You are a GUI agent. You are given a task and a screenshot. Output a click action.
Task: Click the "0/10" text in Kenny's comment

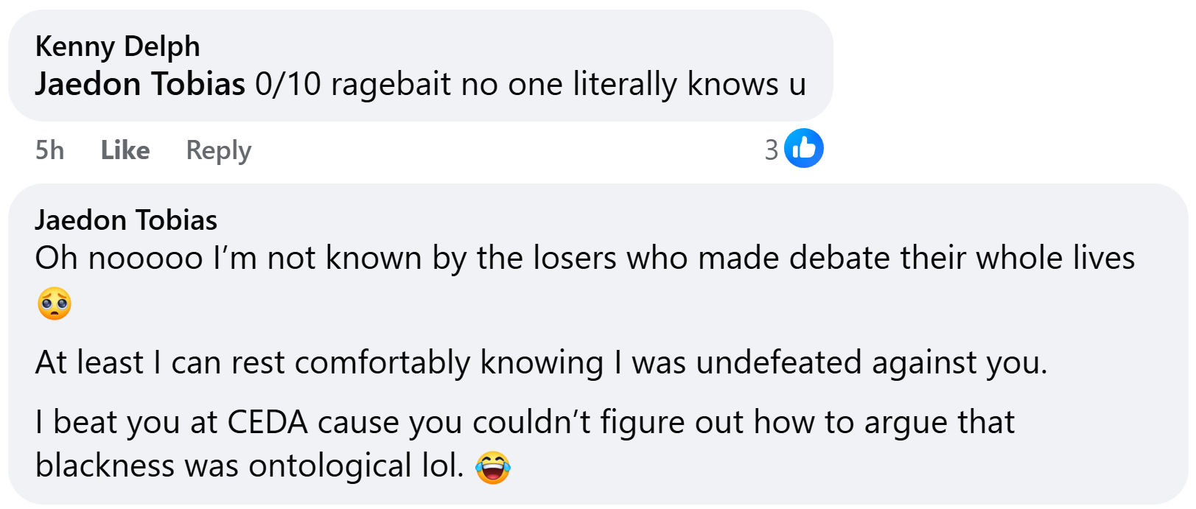click(288, 84)
